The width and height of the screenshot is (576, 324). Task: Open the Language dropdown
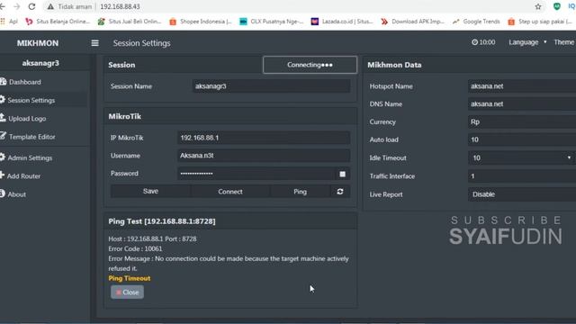click(x=527, y=42)
